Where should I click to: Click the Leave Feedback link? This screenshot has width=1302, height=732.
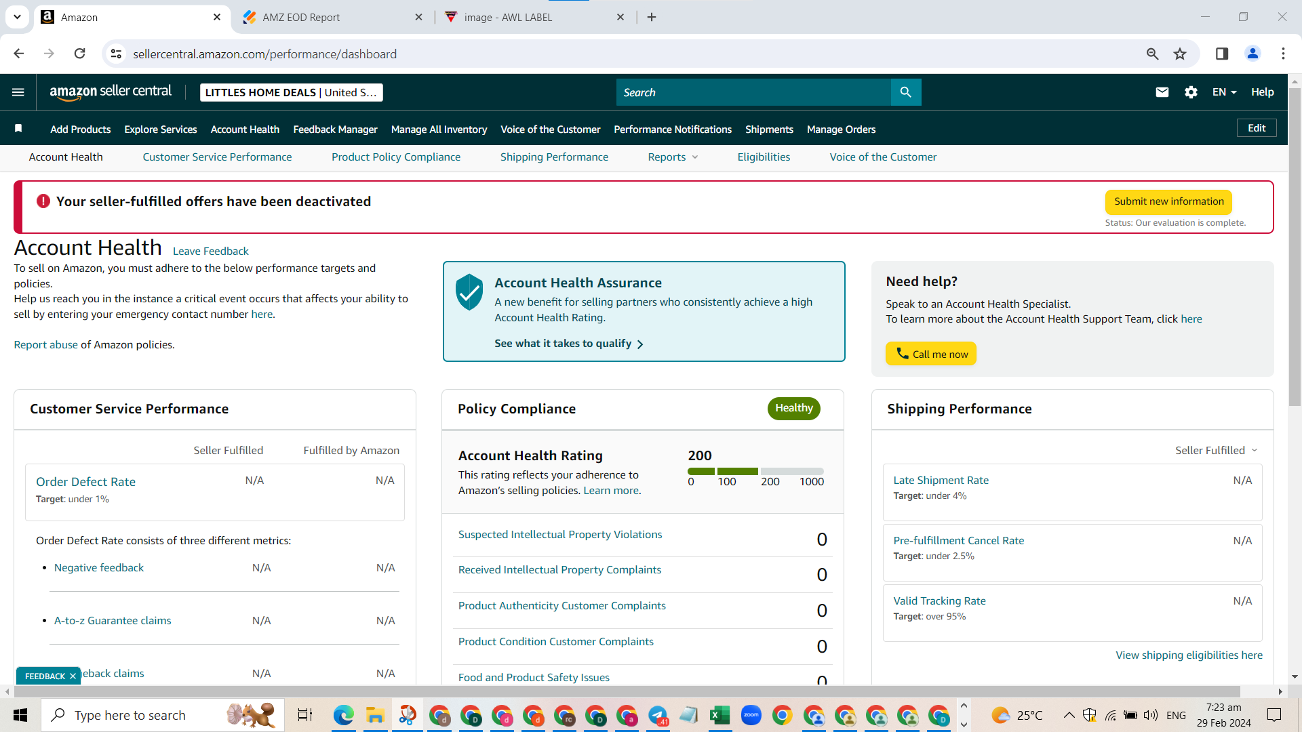pyautogui.click(x=210, y=251)
